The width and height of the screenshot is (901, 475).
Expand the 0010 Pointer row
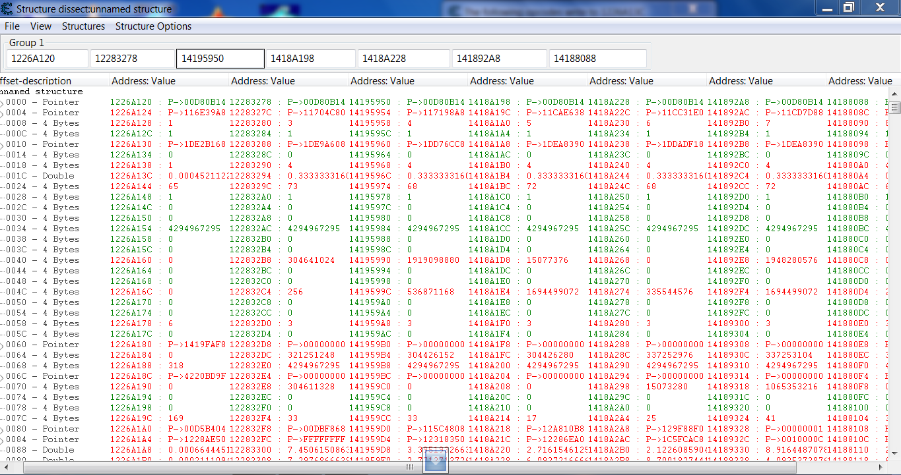(x=2, y=145)
